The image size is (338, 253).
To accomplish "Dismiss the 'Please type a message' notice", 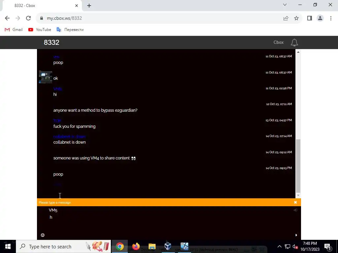I will (x=295, y=203).
